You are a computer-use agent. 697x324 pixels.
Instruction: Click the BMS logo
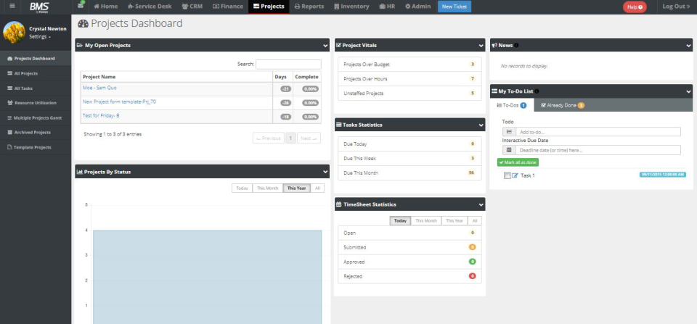[39, 7]
